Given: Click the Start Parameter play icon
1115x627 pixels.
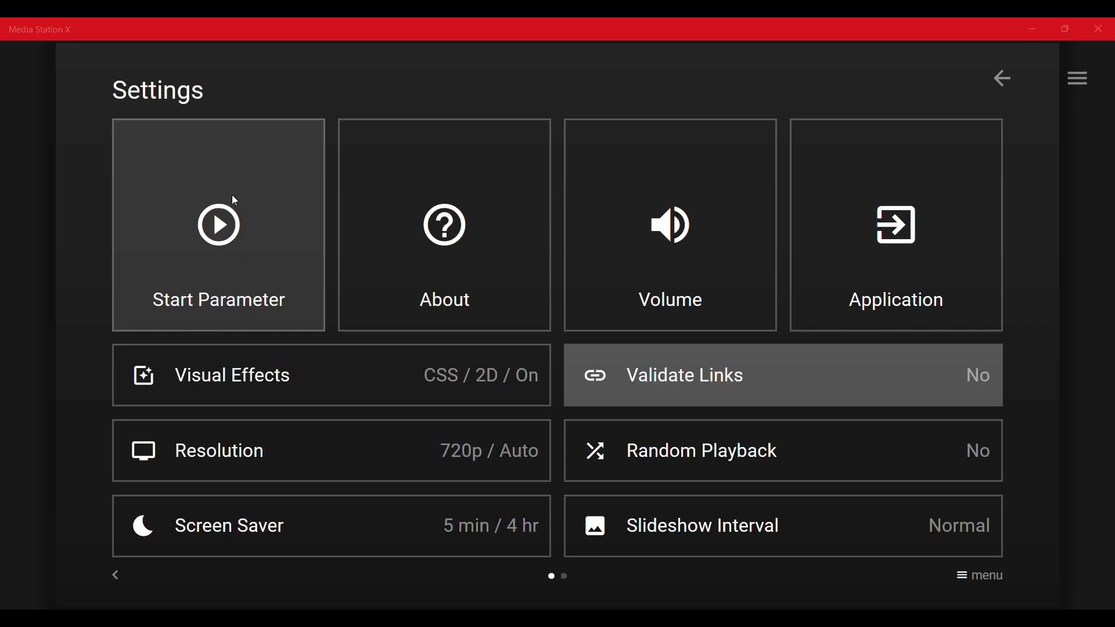Looking at the screenshot, I should tap(219, 225).
